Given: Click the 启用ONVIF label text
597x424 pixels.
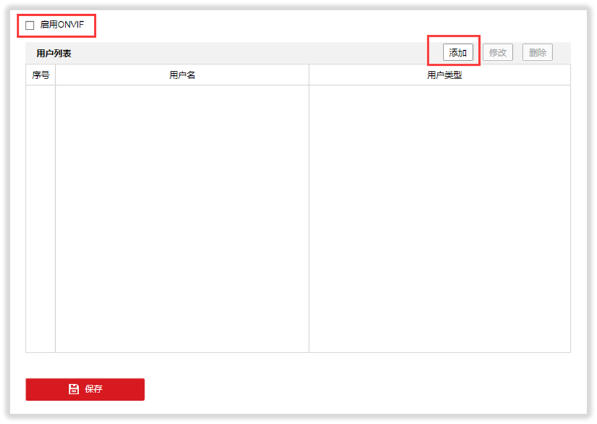Looking at the screenshot, I should pyautogui.click(x=62, y=25).
